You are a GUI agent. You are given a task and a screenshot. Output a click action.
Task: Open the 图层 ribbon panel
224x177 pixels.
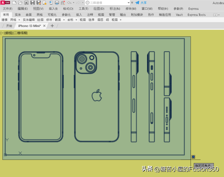tap(100, 20)
